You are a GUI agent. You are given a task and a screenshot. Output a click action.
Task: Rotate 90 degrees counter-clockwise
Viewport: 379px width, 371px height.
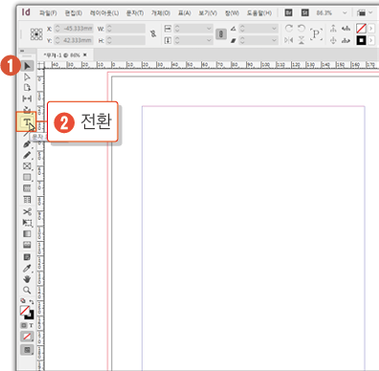(x=301, y=29)
